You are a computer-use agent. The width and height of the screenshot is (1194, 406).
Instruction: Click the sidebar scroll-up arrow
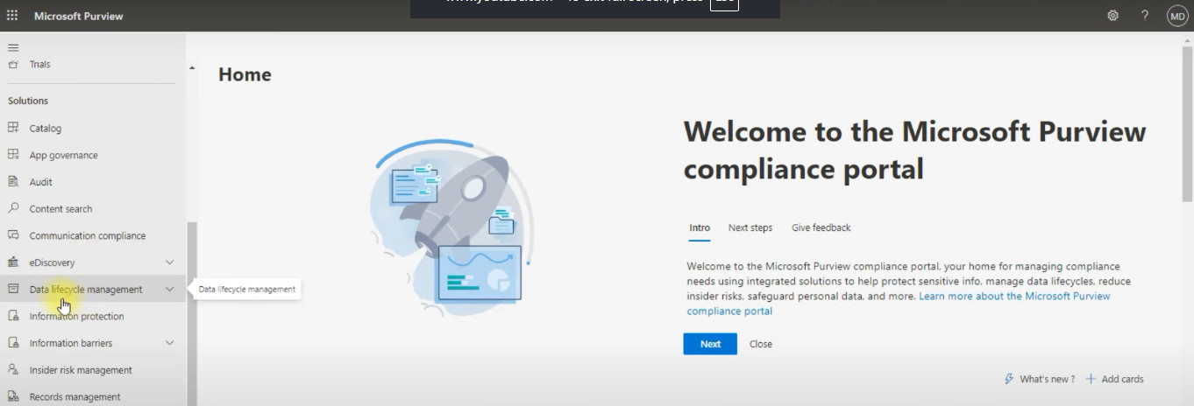point(192,68)
